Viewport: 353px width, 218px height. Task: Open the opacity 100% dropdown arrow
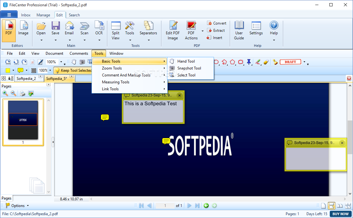[x=50, y=70]
